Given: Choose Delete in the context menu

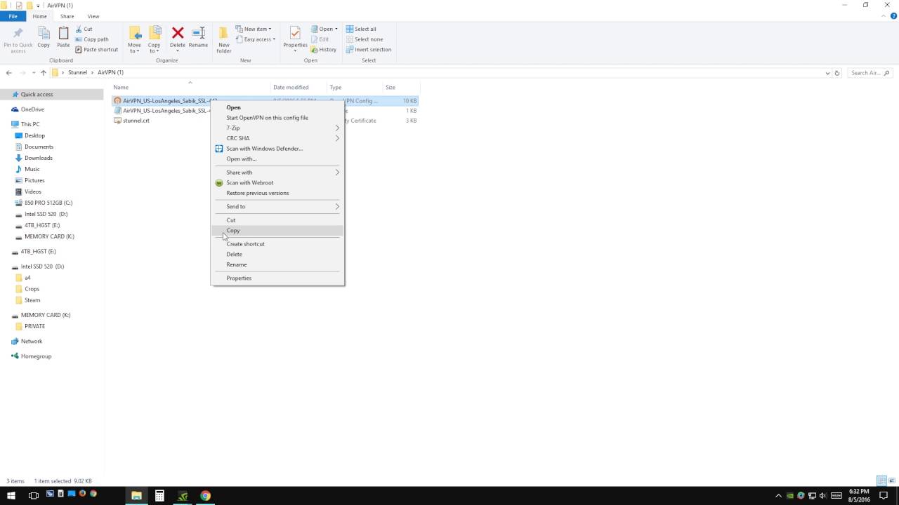Looking at the screenshot, I should coord(277,255).
